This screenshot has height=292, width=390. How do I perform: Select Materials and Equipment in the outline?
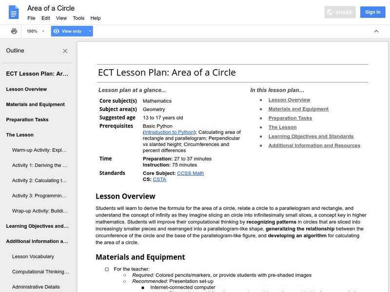point(35,105)
